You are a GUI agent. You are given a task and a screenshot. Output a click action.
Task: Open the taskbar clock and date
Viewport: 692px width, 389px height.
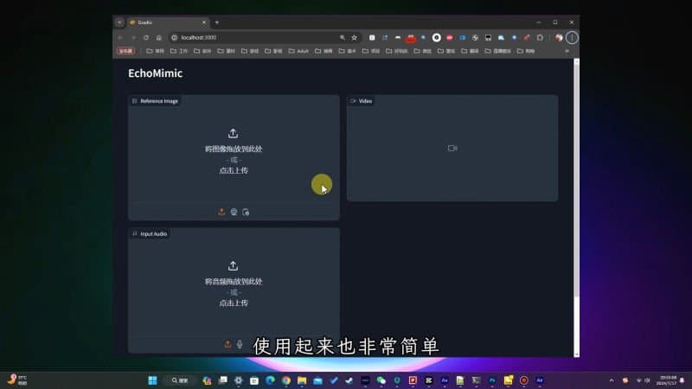pyautogui.click(x=668, y=380)
